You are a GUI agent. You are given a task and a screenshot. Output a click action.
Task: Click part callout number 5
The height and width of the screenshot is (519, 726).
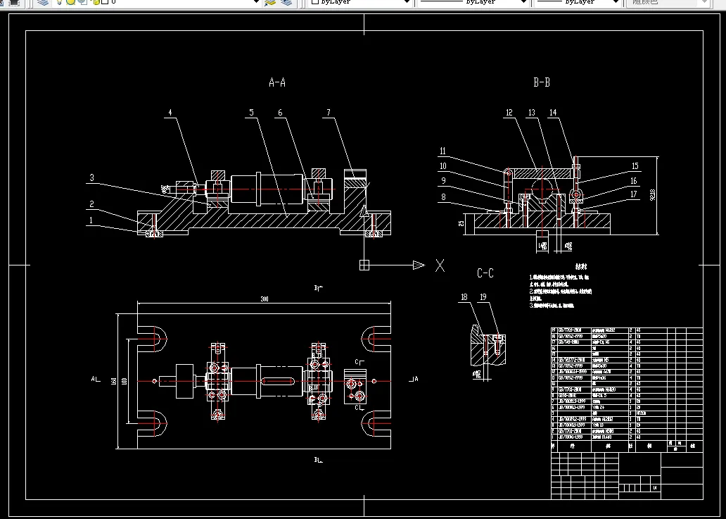coord(251,113)
